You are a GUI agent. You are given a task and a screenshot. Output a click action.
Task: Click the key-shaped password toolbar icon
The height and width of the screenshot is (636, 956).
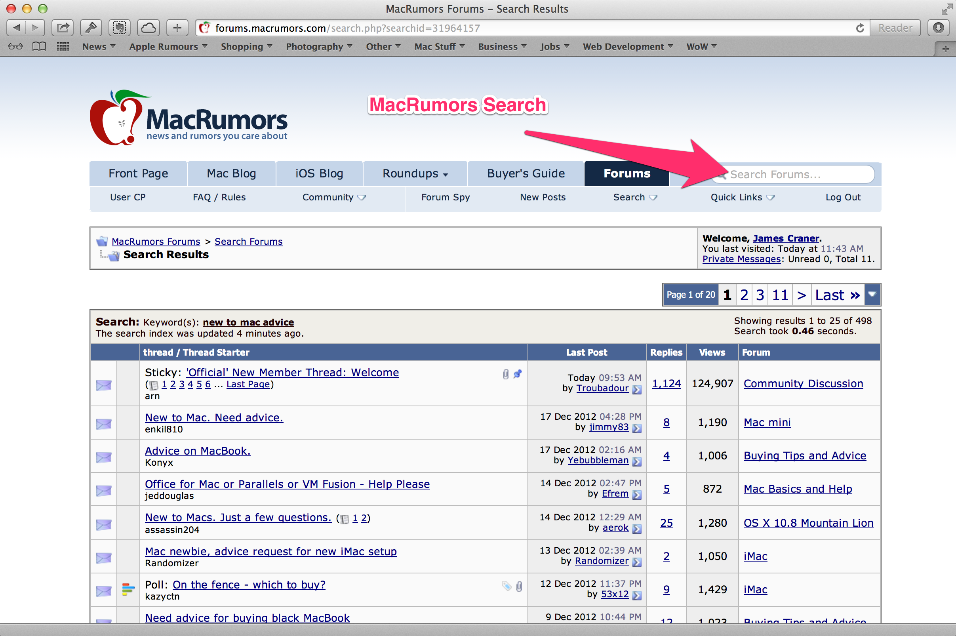click(91, 28)
